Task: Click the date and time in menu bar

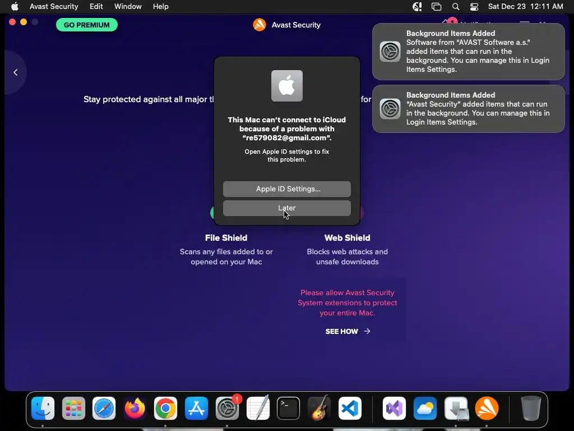Action: [525, 6]
